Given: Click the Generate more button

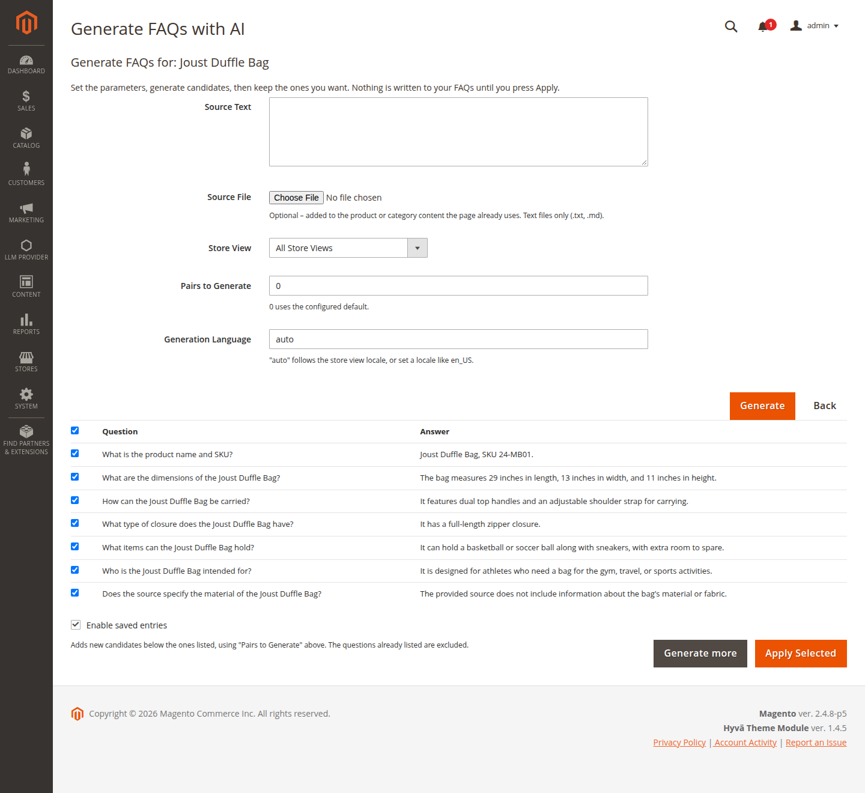Looking at the screenshot, I should (700, 654).
